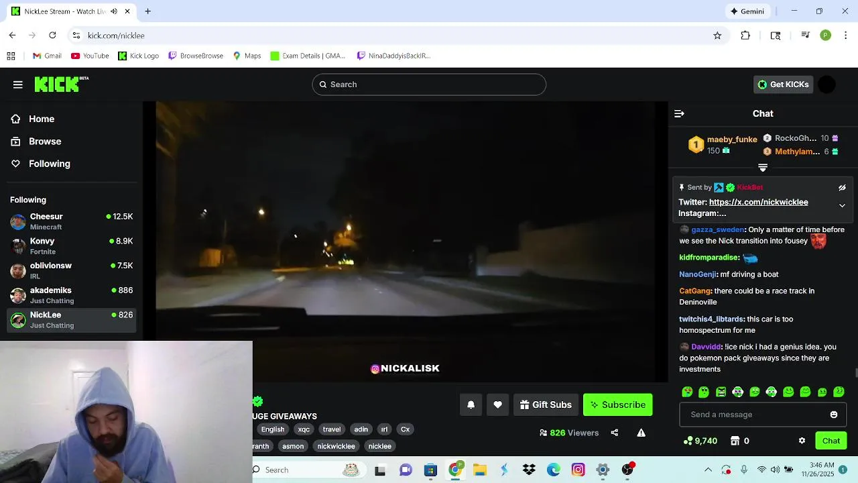Click the Davvidd username in chat
The height and width of the screenshot is (483, 858).
(x=707, y=347)
